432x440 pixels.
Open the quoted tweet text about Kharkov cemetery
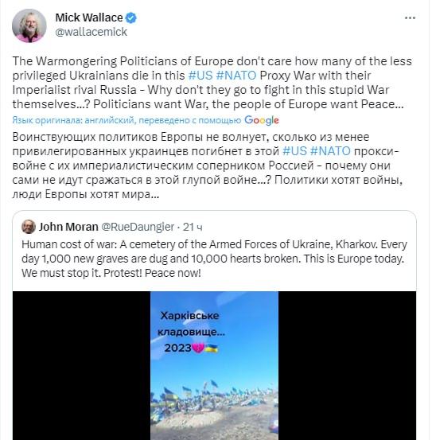(x=214, y=259)
